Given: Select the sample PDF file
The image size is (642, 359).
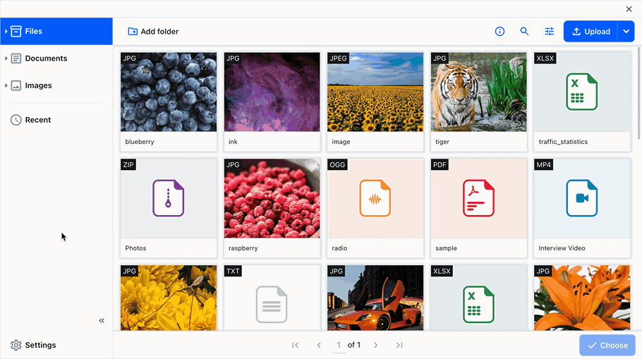Looking at the screenshot, I should 478,199.
